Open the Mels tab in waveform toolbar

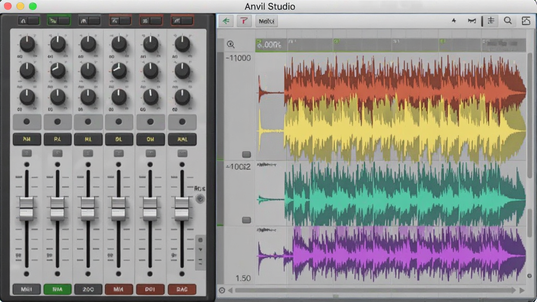[266, 21]
